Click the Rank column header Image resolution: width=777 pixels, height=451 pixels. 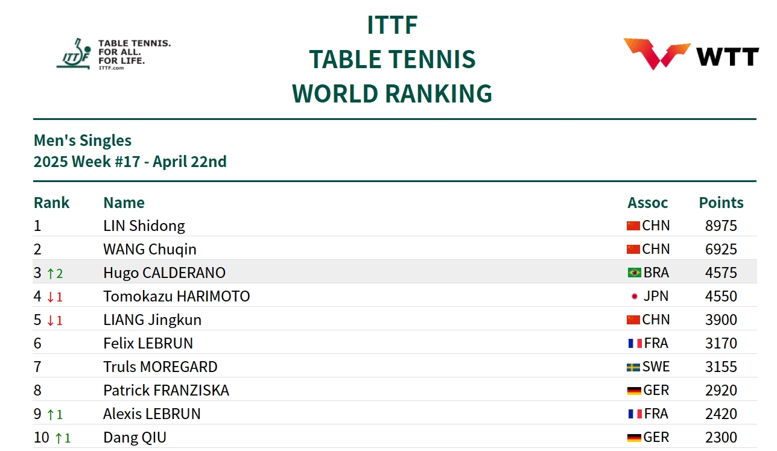pos(51,203)
